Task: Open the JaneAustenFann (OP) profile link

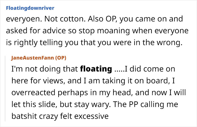Action: 39,58
